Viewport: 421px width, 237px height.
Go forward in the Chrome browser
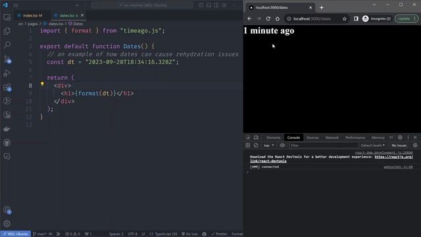tap(259, 18)
